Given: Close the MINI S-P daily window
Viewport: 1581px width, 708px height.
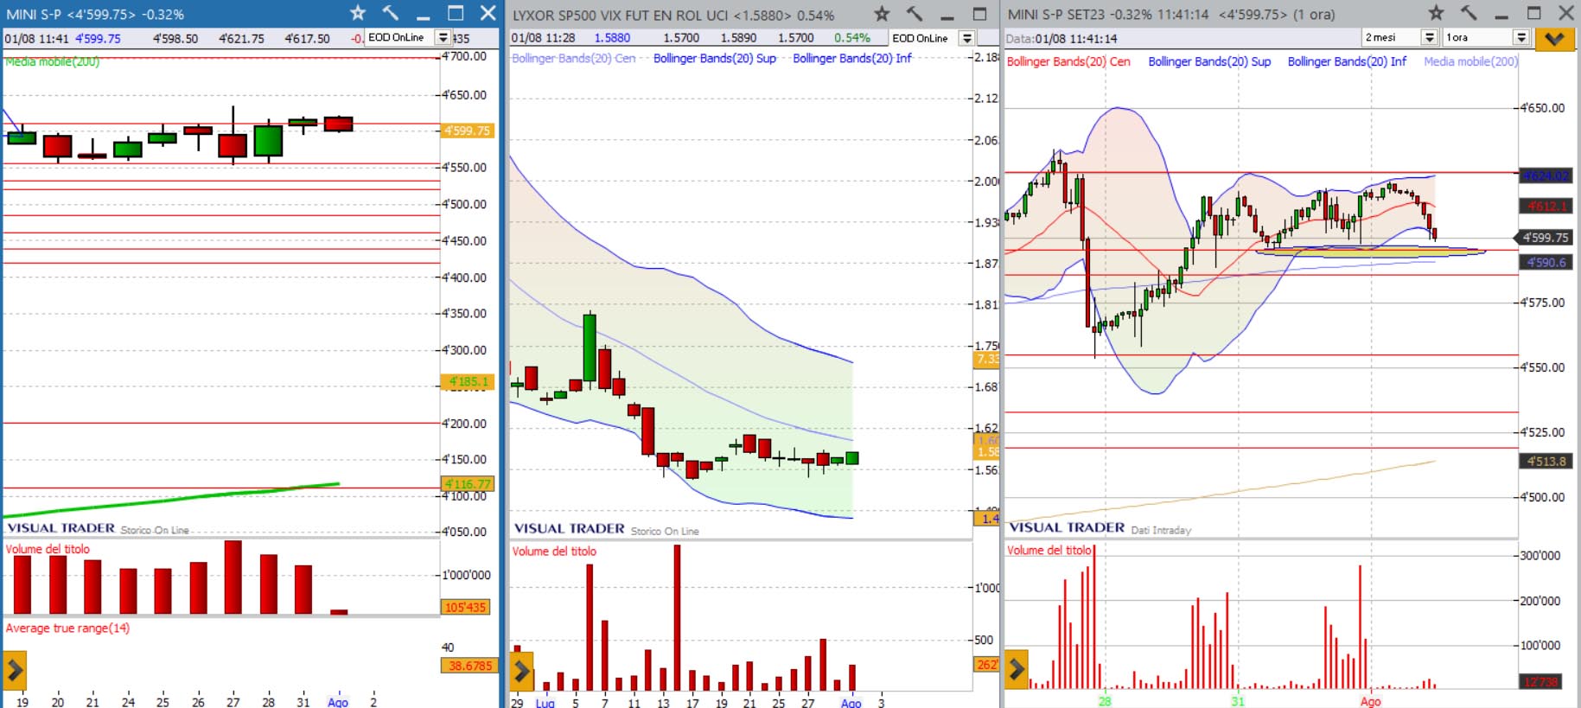Looking at the screenshot, I should [488, 13].
